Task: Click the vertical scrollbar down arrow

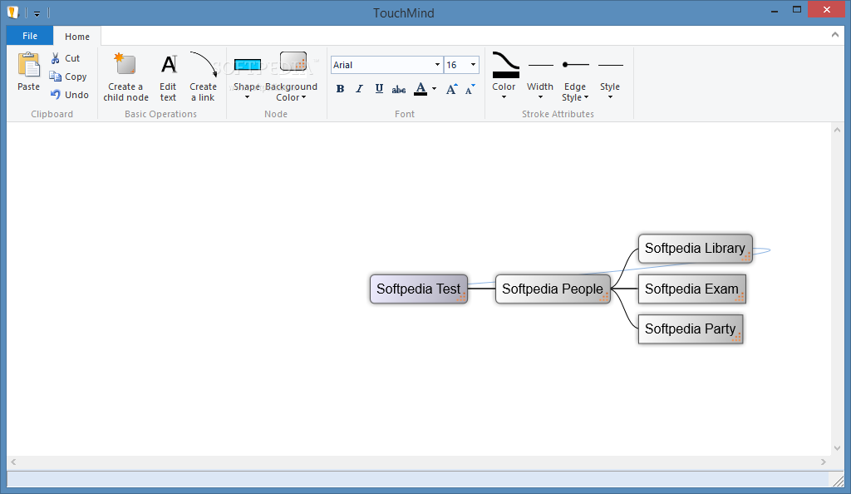Action: [x=837, y=448]
